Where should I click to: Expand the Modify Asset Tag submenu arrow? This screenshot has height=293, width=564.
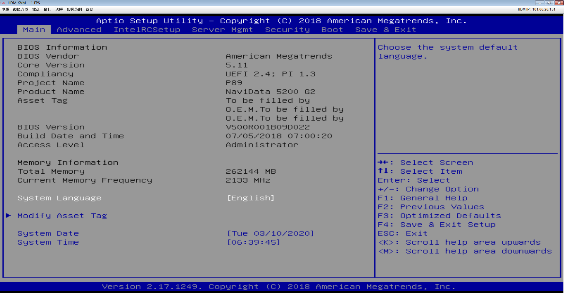(9, 216)
